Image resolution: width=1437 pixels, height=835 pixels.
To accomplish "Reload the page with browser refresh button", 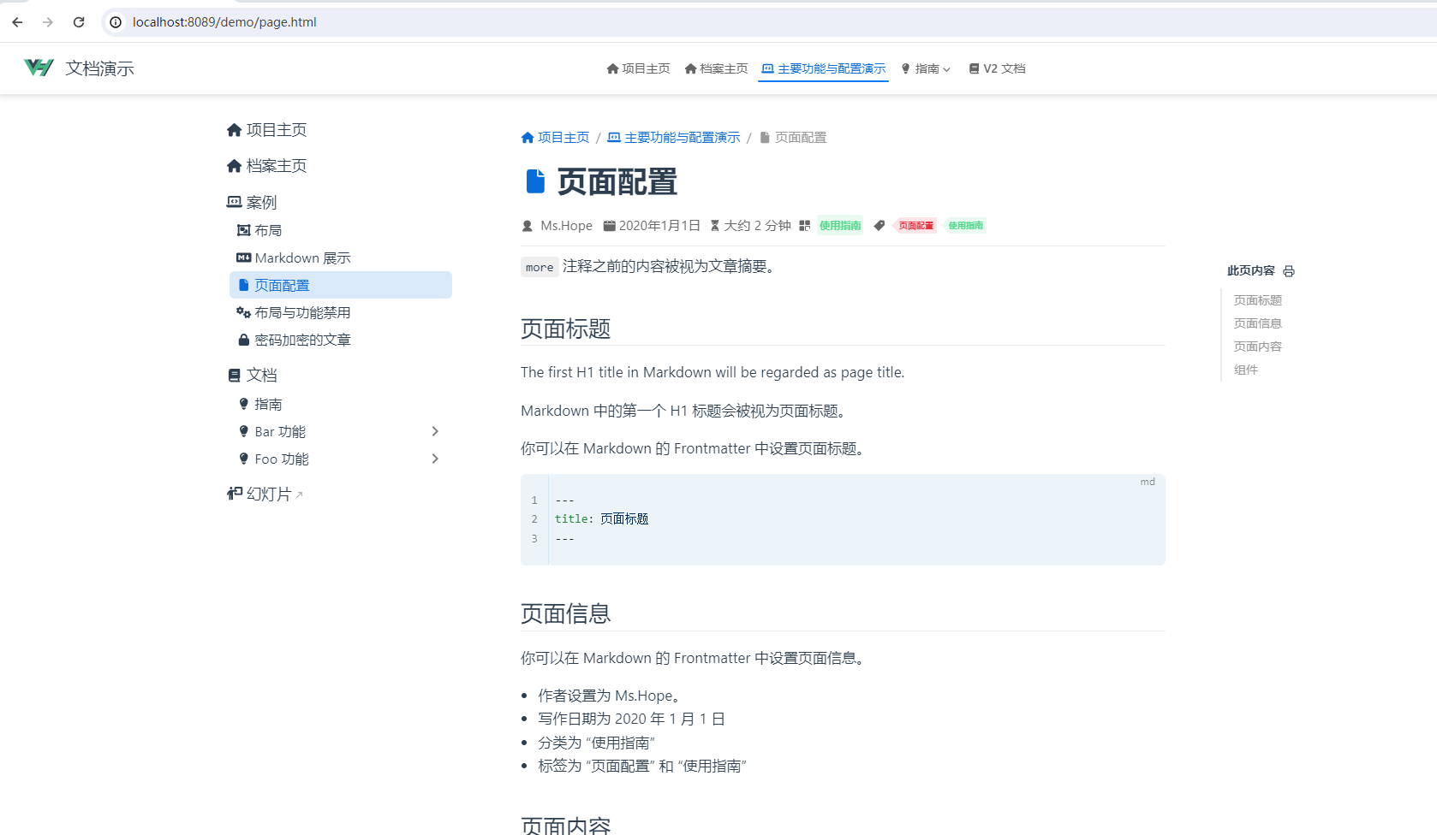I will coord(79,22).
